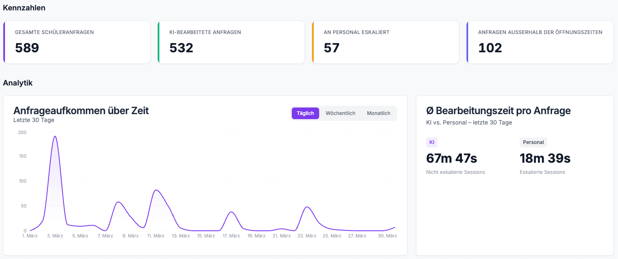Click the Kennzahlen section header
This screenshot has width=618, height=259.
pos(24,7)
